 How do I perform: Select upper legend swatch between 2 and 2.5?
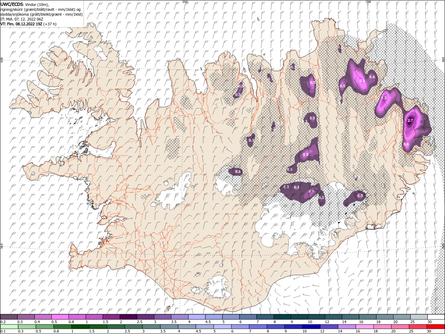tap(129, 317)
